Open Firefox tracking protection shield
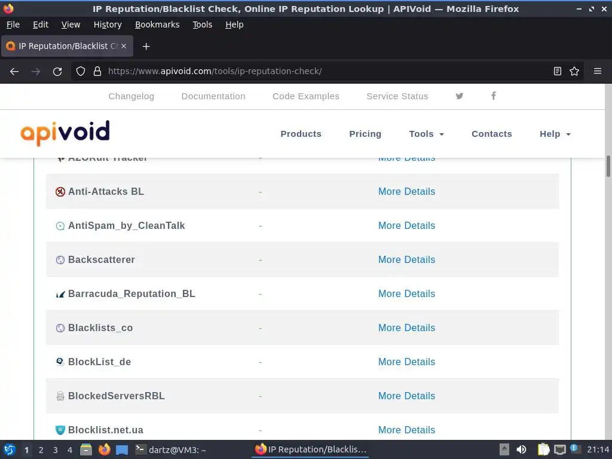Image resolution: width=612 pixels, height=459 pixels. pyautogui.click(x=81, y=72)
